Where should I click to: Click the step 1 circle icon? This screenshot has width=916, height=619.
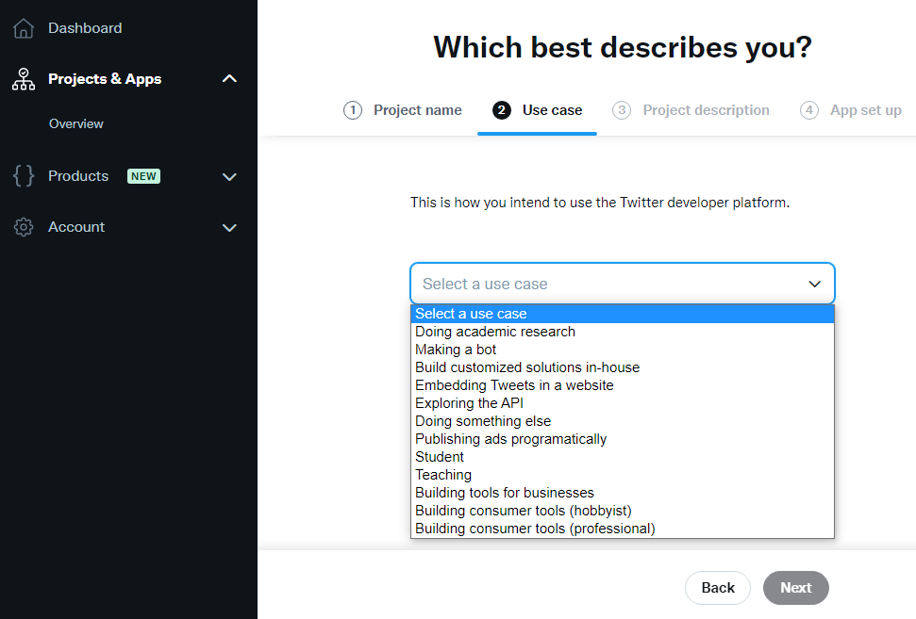point(352,110)
